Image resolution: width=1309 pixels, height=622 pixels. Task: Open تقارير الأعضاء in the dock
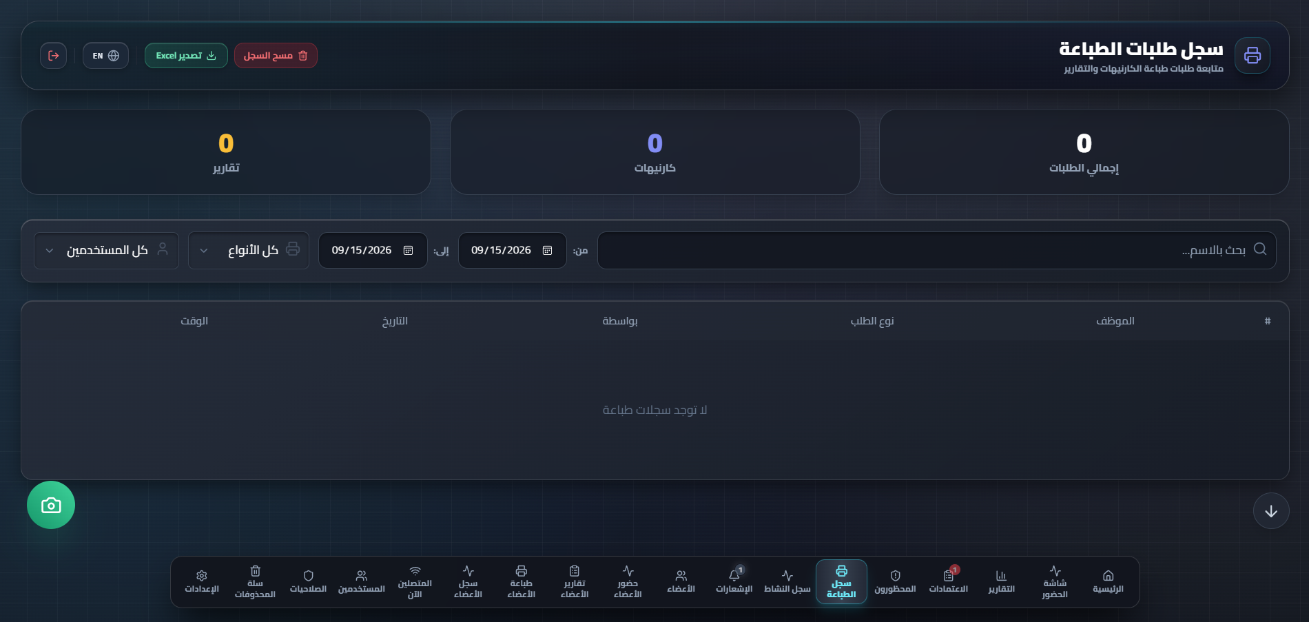[575, 581]
